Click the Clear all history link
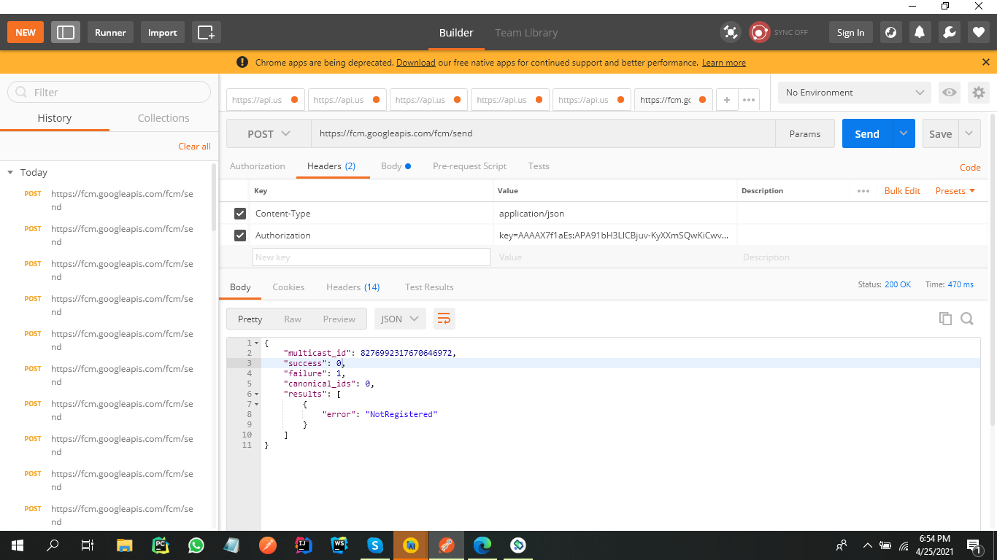997x560 pixels. pos(194,146)
